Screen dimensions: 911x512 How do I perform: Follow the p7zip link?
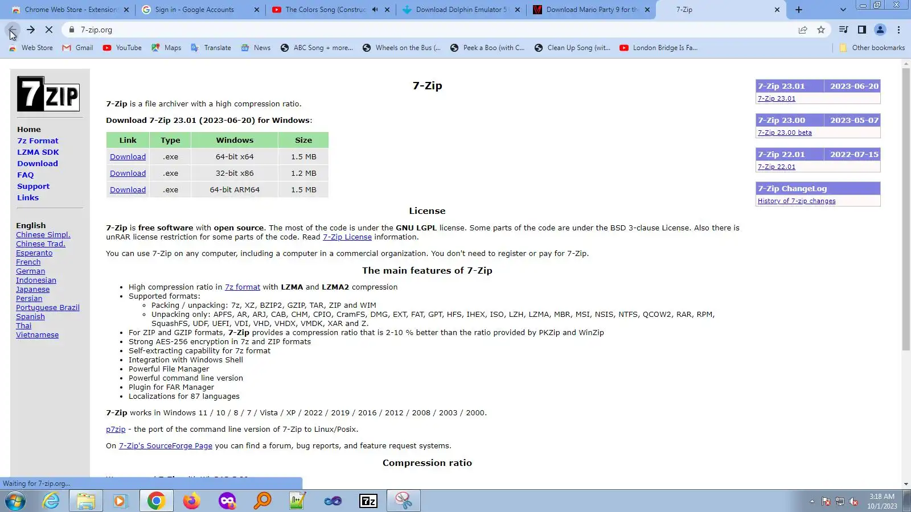116,430
